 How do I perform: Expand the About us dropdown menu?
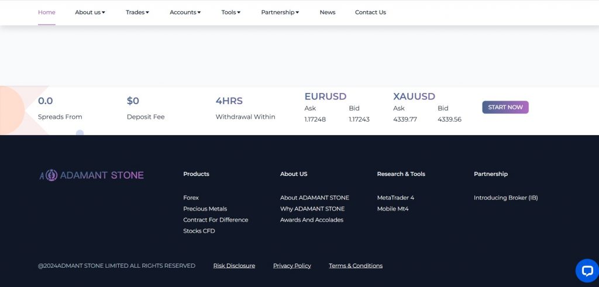click(90, 12)
